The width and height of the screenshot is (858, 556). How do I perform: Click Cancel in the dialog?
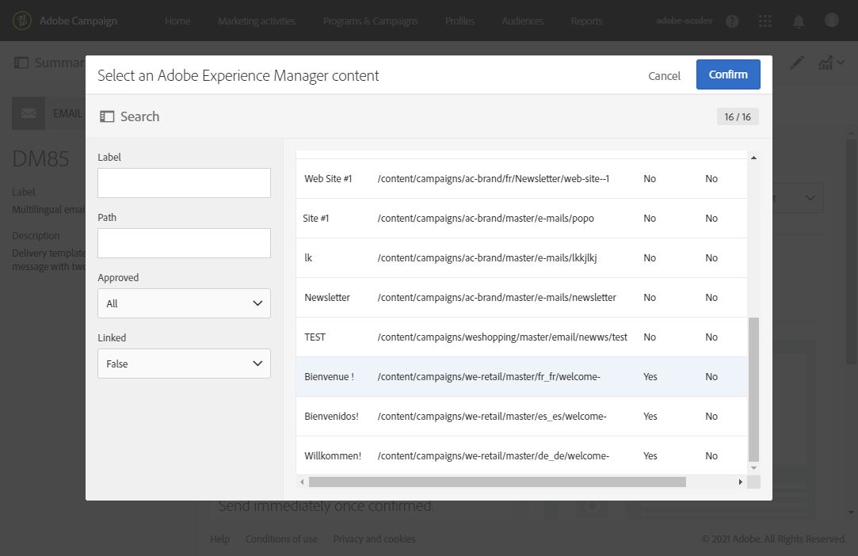664,76
